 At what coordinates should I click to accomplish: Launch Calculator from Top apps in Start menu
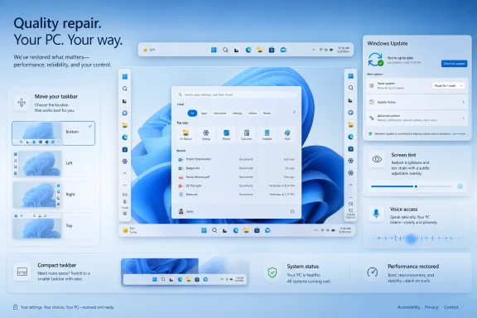click(247, 134)
